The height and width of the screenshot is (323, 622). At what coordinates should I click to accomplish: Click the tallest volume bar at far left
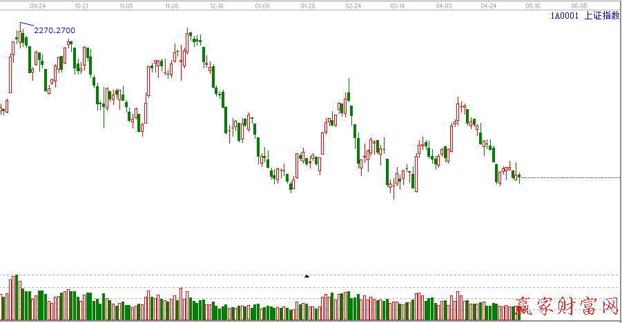pos(17,298)
